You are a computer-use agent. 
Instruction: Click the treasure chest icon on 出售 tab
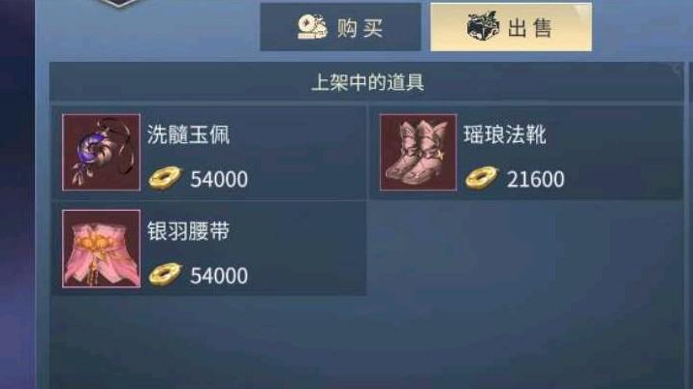[483, 26]
